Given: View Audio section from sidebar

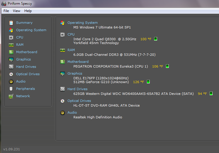Looking at the screenshot, I should pos(21,81).
